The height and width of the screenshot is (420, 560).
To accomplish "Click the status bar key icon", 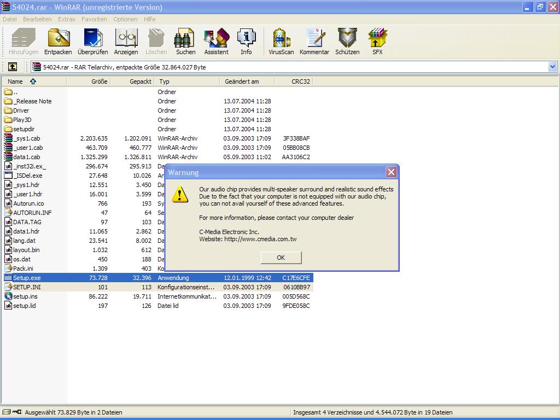I will [x=17, y=412].
